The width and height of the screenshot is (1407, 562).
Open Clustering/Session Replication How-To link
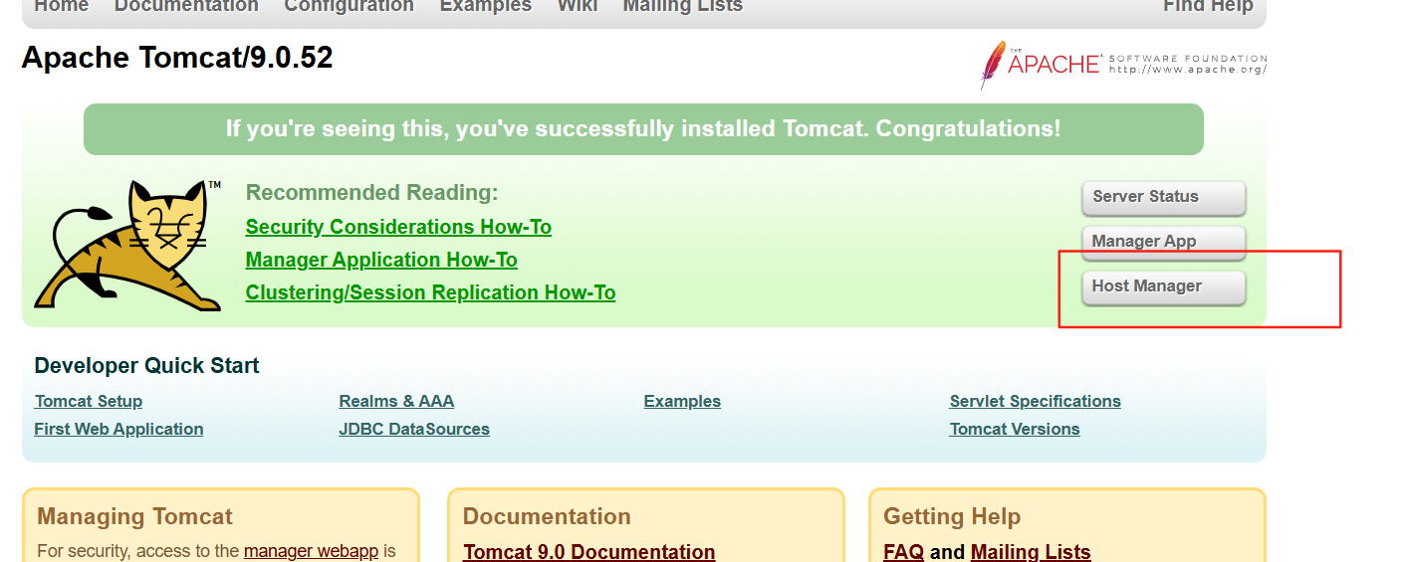pyautogui.click(x=430, y=292)
